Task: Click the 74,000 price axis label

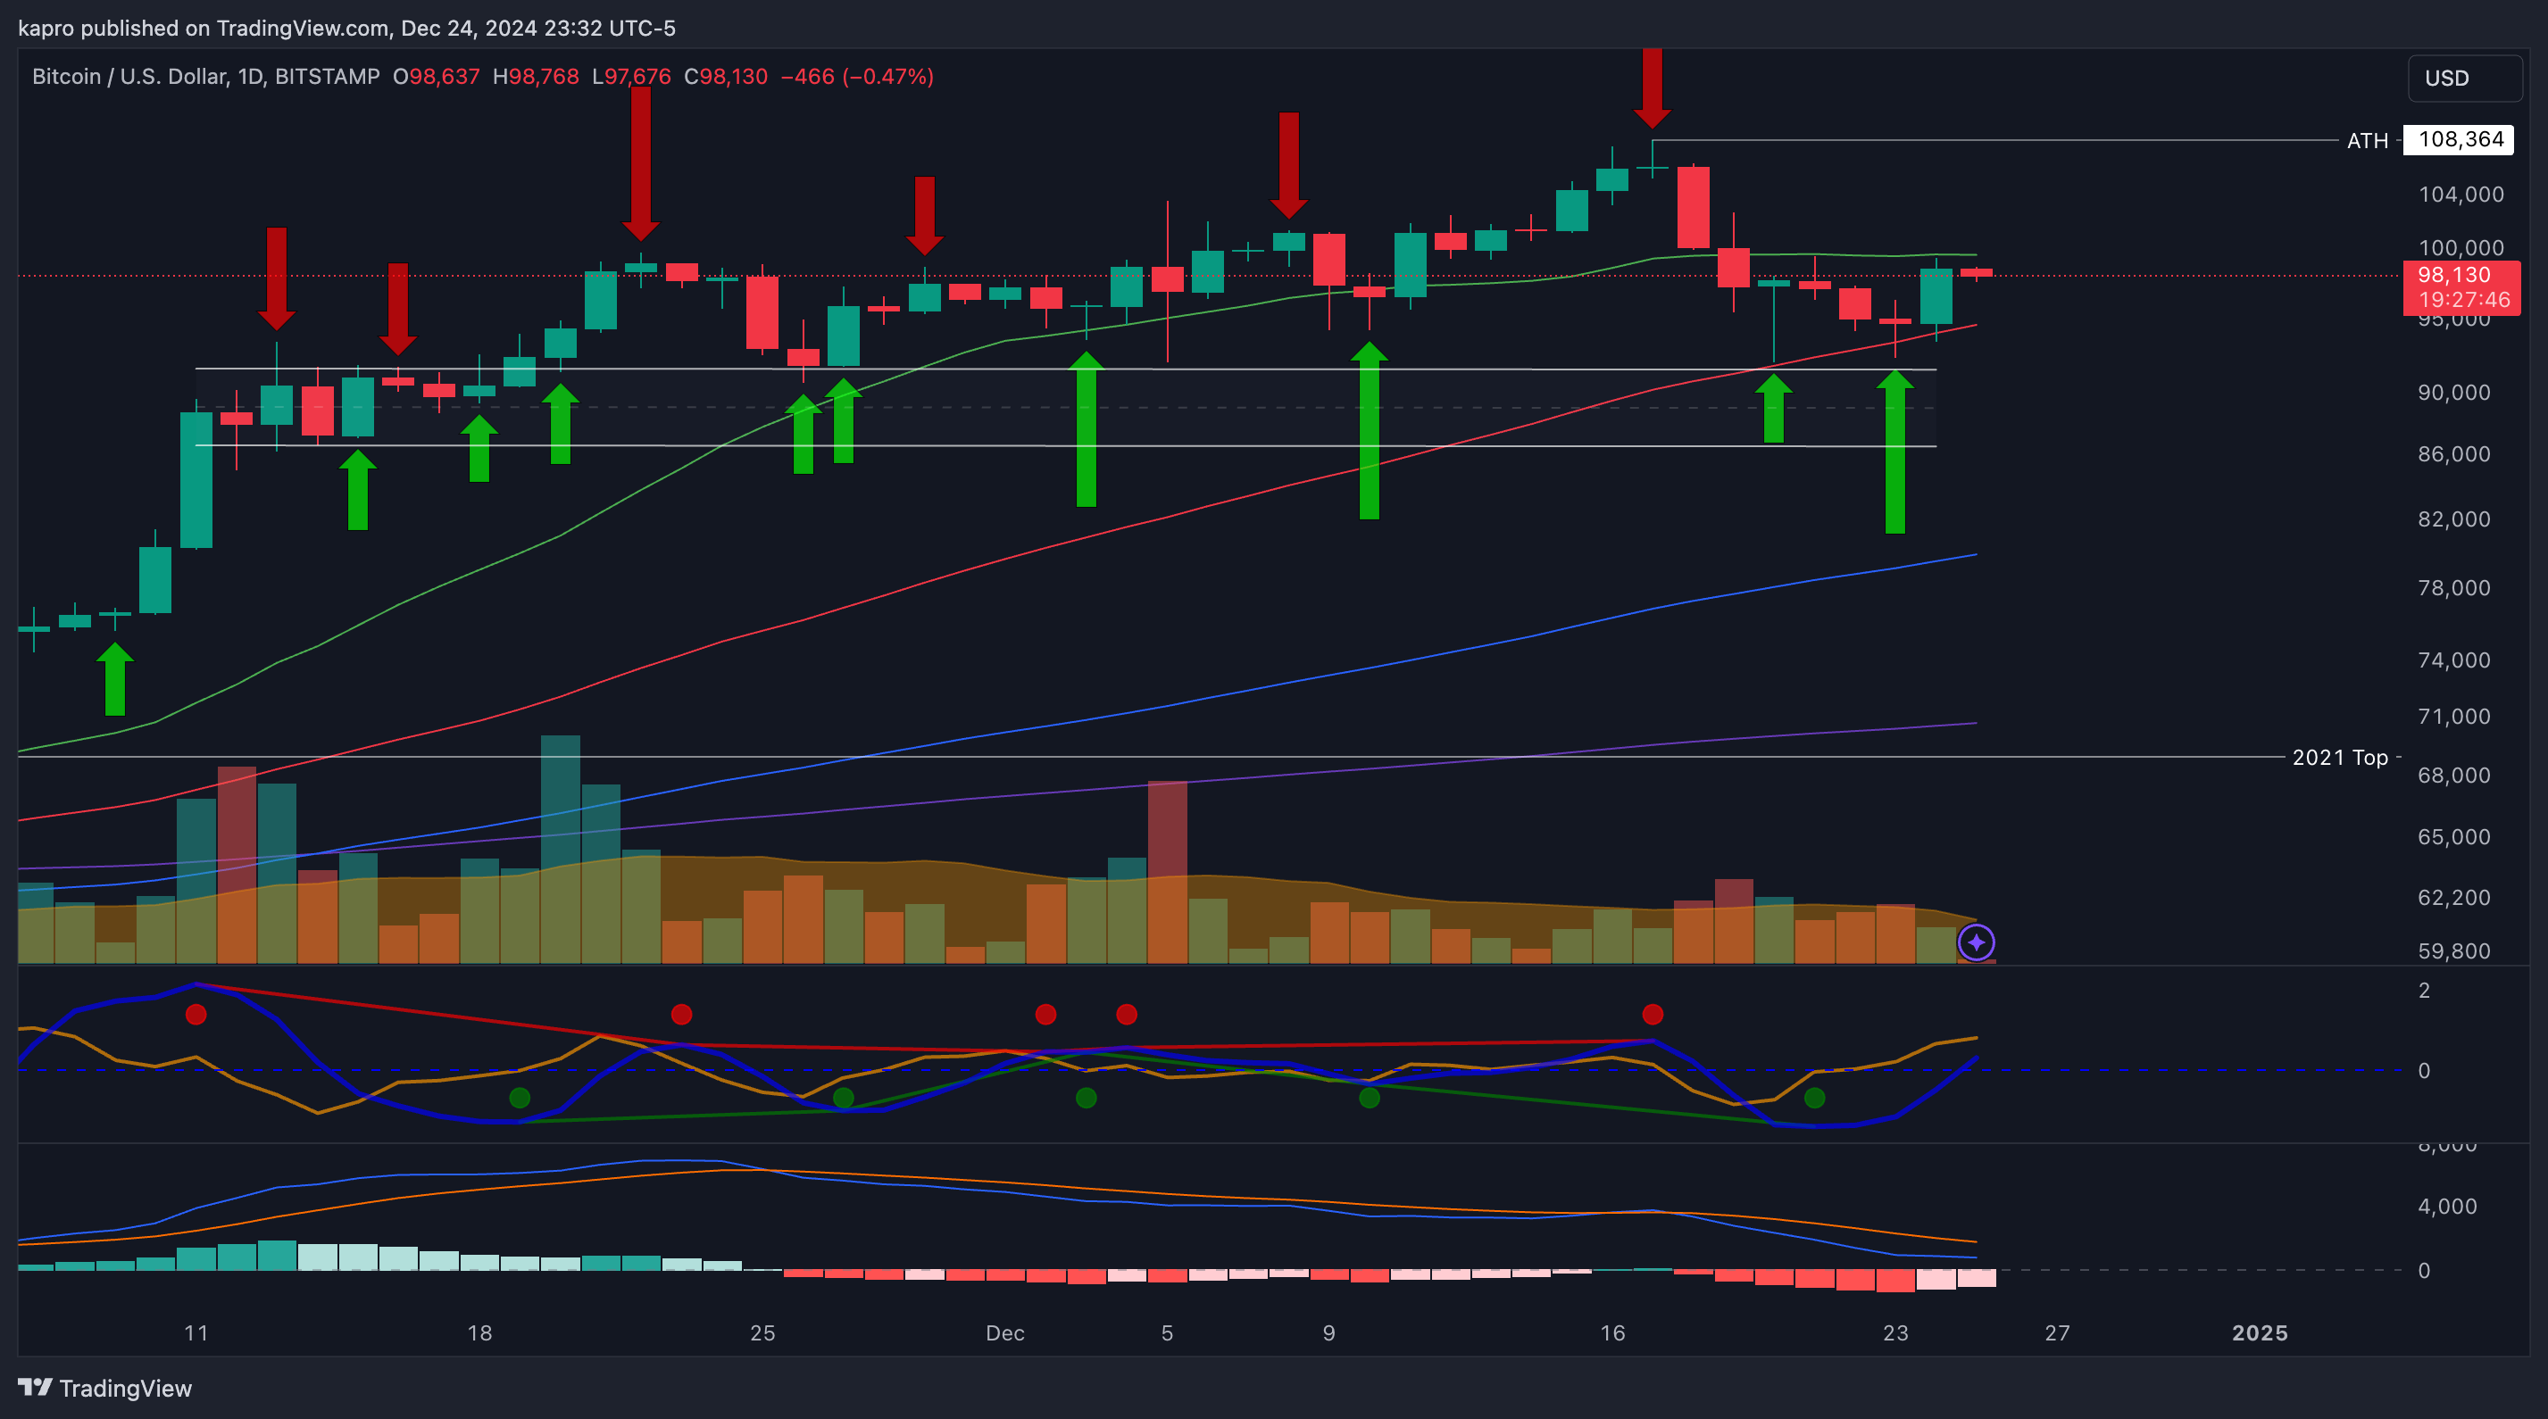Action: (x=2453, y=660)
